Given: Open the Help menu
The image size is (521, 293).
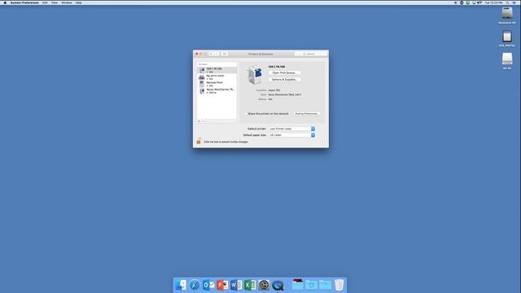Looking at the screenshot, I should coord(78,2).
